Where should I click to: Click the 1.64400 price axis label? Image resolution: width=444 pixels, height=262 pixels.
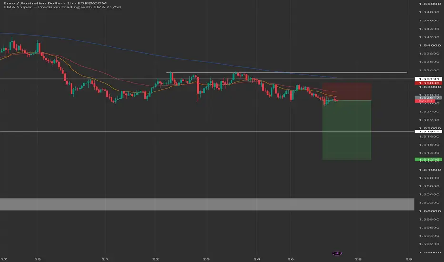[430, 29]
